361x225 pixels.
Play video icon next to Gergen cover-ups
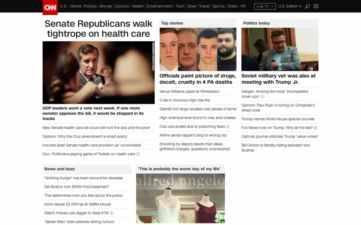262,97
